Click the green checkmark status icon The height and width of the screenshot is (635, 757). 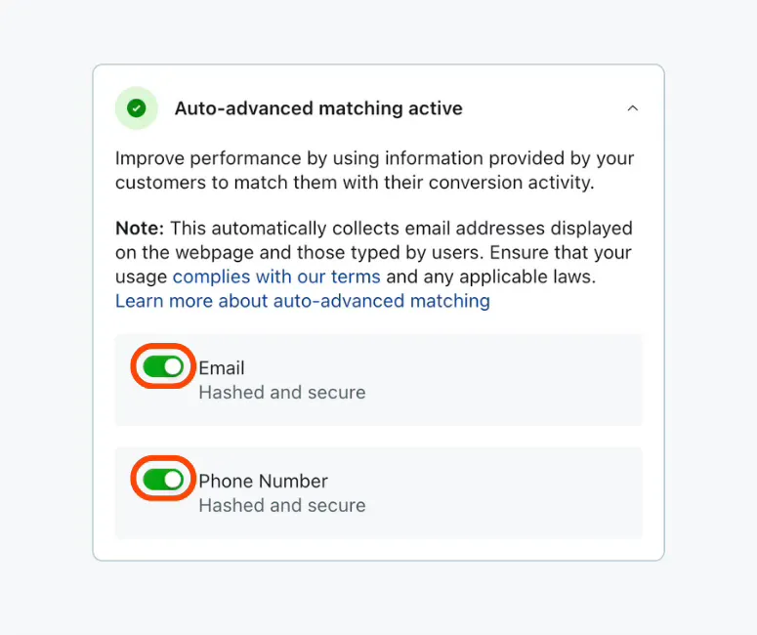(137, 108)
